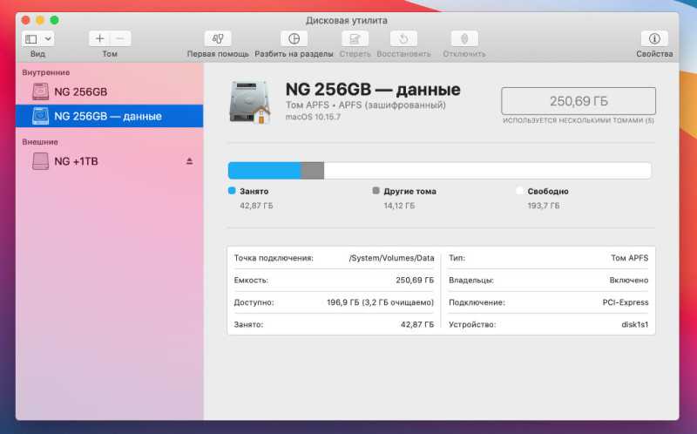Image resolution: width=697 pixels, height=434 pixels.
Task: Open Свойства info panel
Action: (x=654, y=38)
